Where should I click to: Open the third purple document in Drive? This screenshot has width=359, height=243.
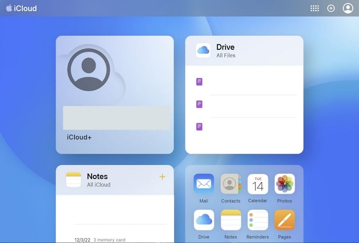[199, 126]
